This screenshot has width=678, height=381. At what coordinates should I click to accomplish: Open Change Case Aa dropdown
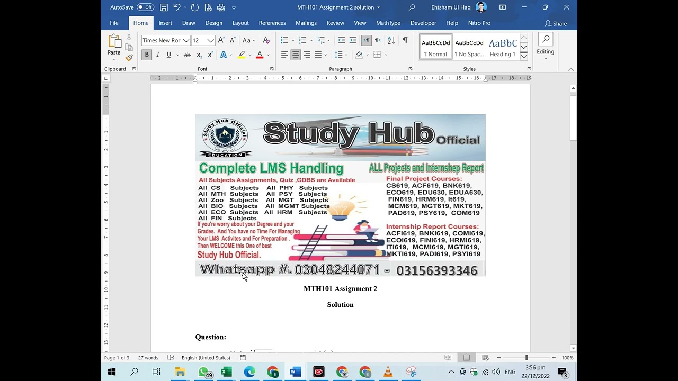(248, 40)
